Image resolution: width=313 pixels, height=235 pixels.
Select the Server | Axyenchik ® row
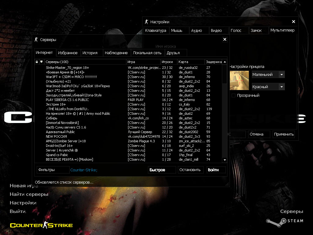coord(128,151)
